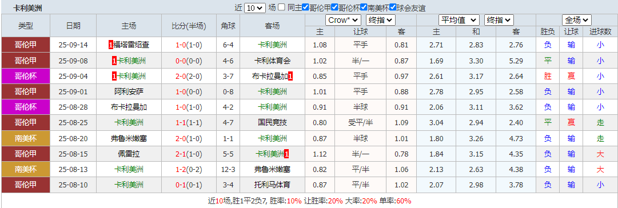Image resolution: width=618 pixels, height=208 pixels.
Task: Open the 全场 period dropdown
Action: (577, 19)
